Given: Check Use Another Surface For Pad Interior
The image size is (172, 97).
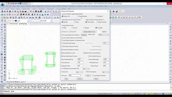Looking at the screenshot, I should tap(62, 38).
